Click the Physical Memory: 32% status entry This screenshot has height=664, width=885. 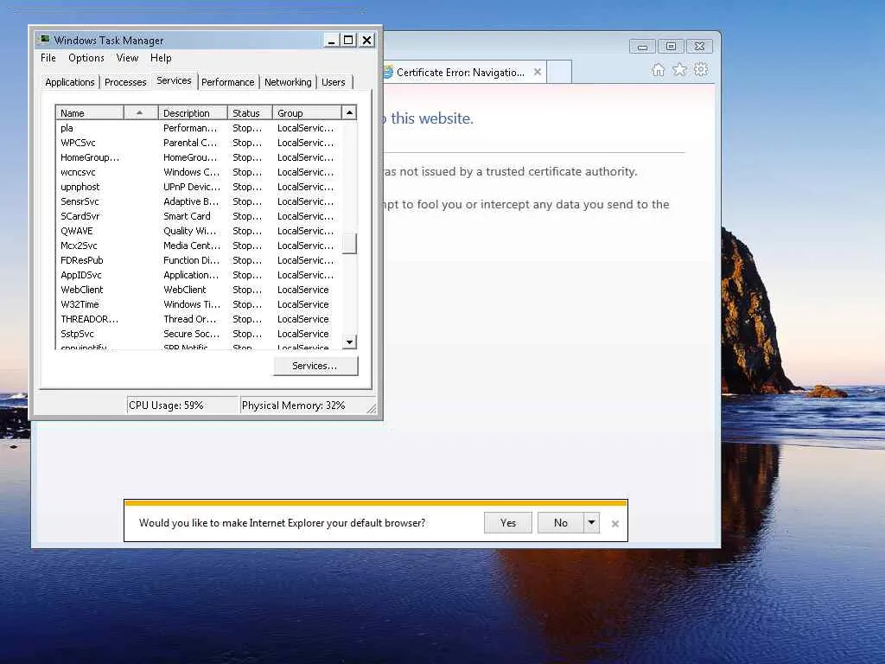pyautogui.click(x=302, y=405)
